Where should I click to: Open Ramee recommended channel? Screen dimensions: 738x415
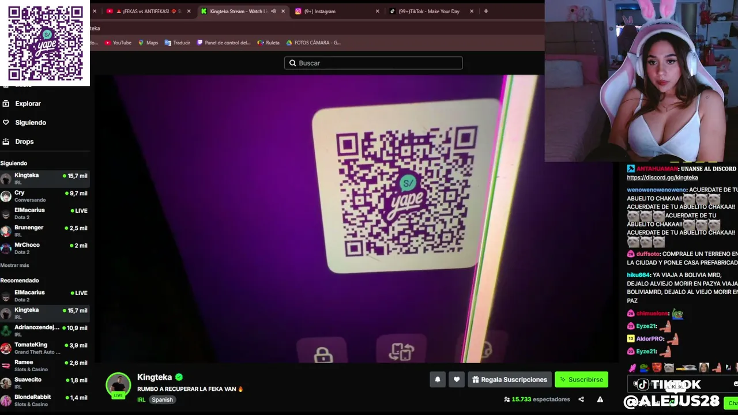pos(45,365)
